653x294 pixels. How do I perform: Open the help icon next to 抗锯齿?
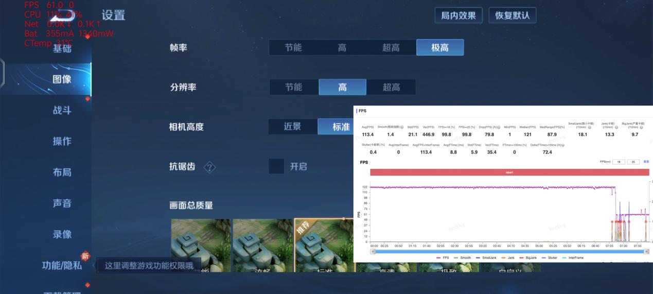click(x=210, y=167)
